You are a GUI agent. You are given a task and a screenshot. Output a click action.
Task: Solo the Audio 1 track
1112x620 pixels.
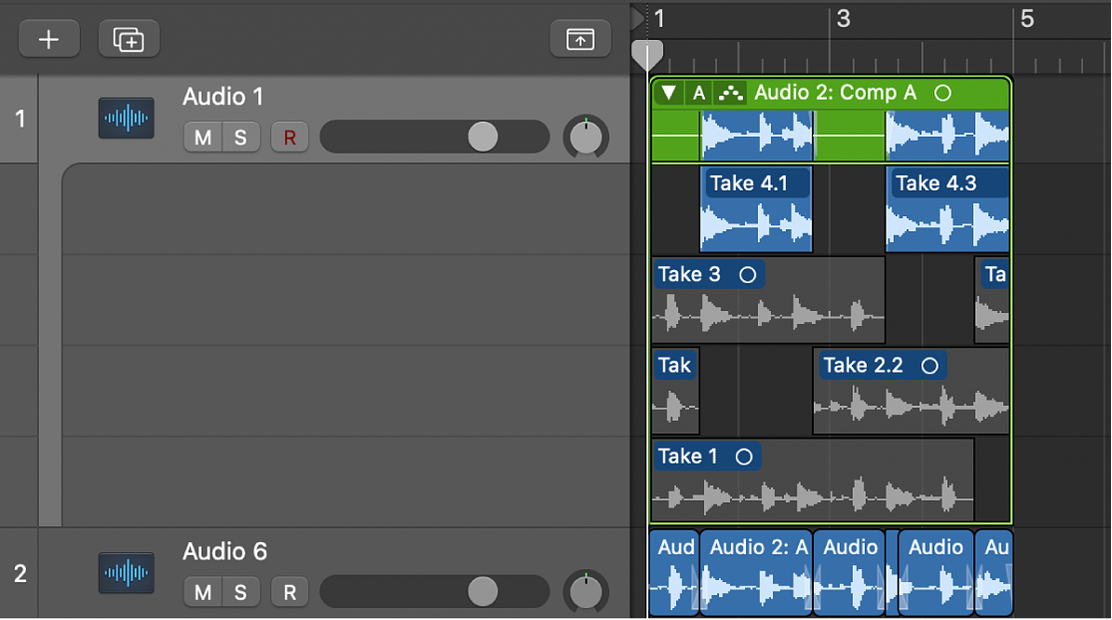pyautogui.click(x=239, y=137)
